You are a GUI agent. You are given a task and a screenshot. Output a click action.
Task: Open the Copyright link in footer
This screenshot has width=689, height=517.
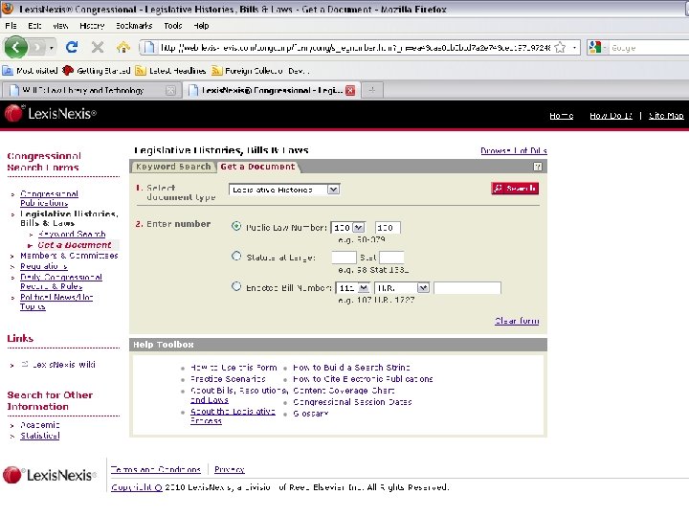point(137,487)
